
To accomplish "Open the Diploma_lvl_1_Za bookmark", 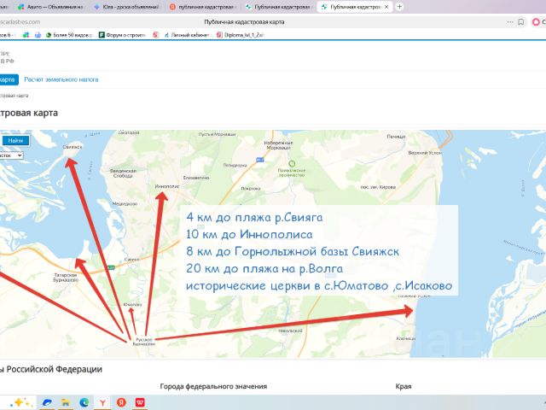I will click(241, 35).
